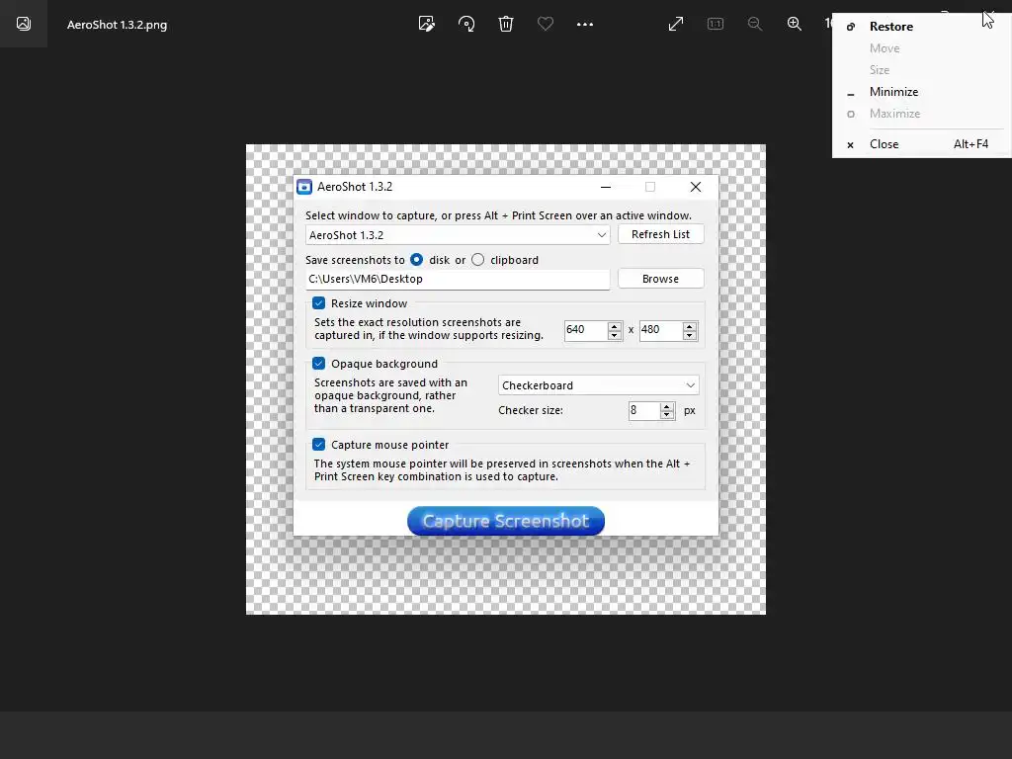Zoom in with the plus magnifier
1012x759 pixels.
tap(795, 24)
